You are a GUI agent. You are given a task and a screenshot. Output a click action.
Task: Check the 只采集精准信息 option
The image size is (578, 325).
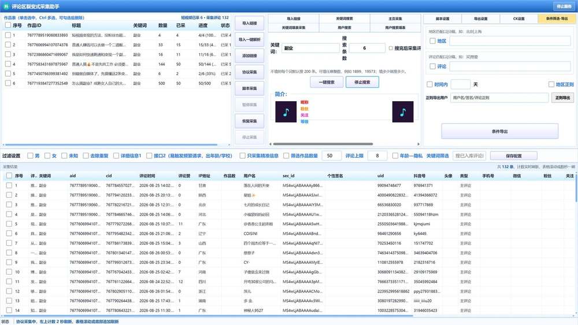(x=243, y=156)
